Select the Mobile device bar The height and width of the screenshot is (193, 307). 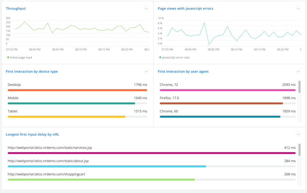(71, 103)
